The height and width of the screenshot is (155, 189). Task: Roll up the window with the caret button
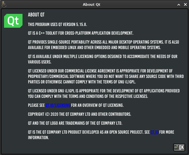pyautogui.click(x=179, y=5)
